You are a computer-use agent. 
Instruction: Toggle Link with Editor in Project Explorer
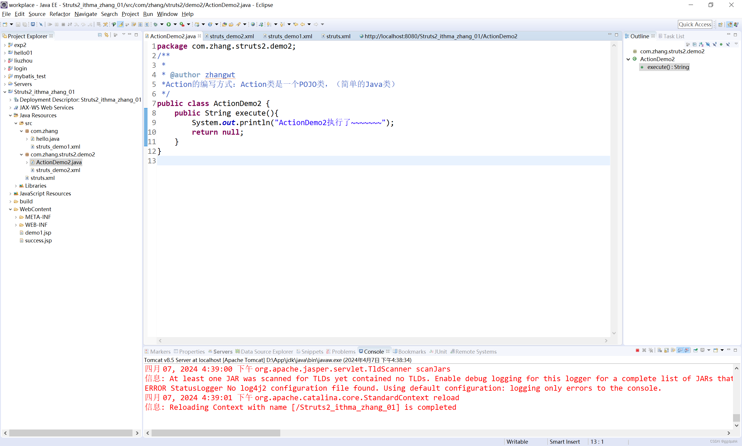coord(106,35)
